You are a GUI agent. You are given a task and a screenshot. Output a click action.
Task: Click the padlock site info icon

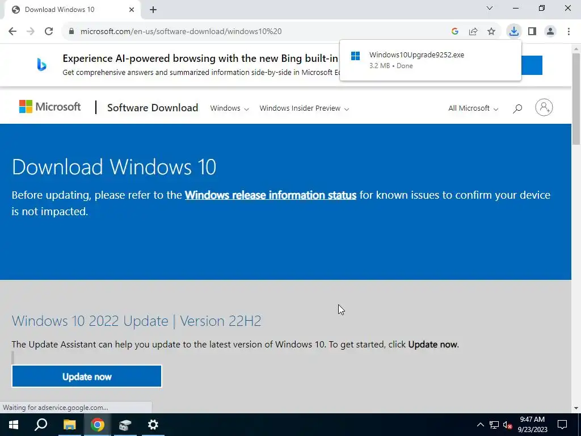pos(71,32)
